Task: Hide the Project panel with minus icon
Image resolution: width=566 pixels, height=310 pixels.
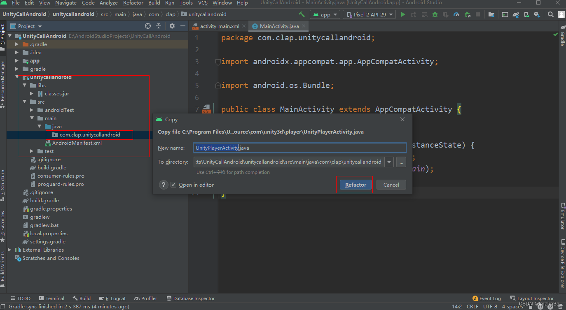Action: pos(183,26)
